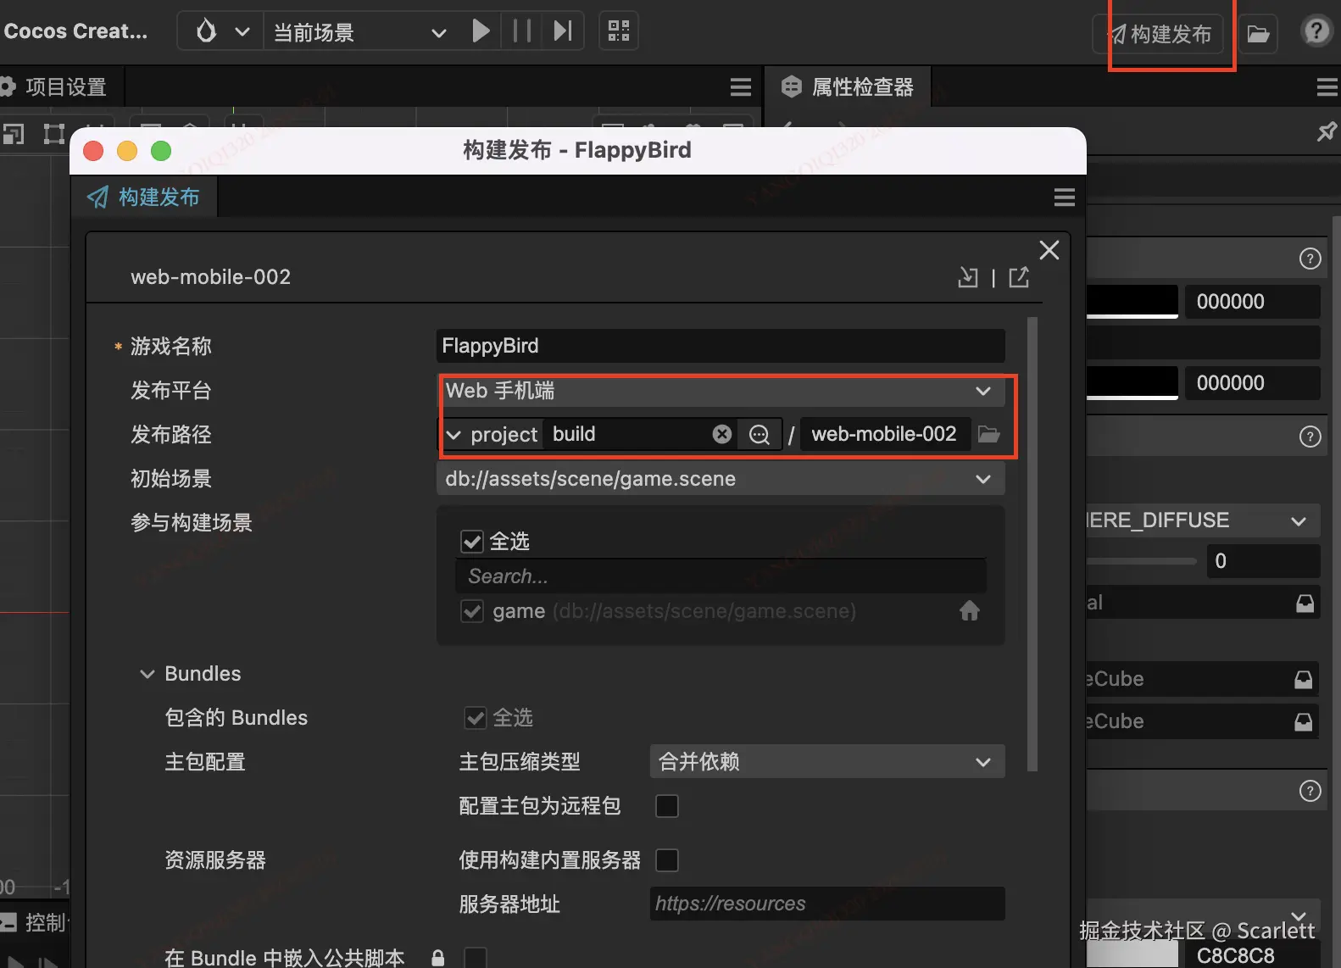Viewport: 1341px width, 968px height.
Task: Click the pause preview button
Action: coord(522,31)
